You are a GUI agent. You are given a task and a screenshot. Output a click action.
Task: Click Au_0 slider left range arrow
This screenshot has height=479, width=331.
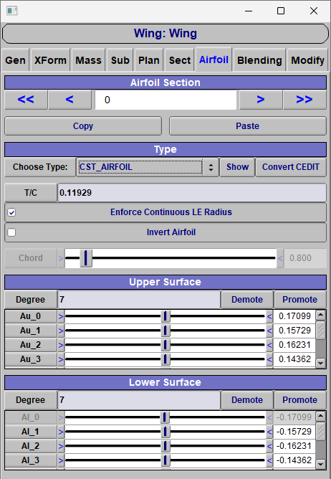[x=61, y=316]
